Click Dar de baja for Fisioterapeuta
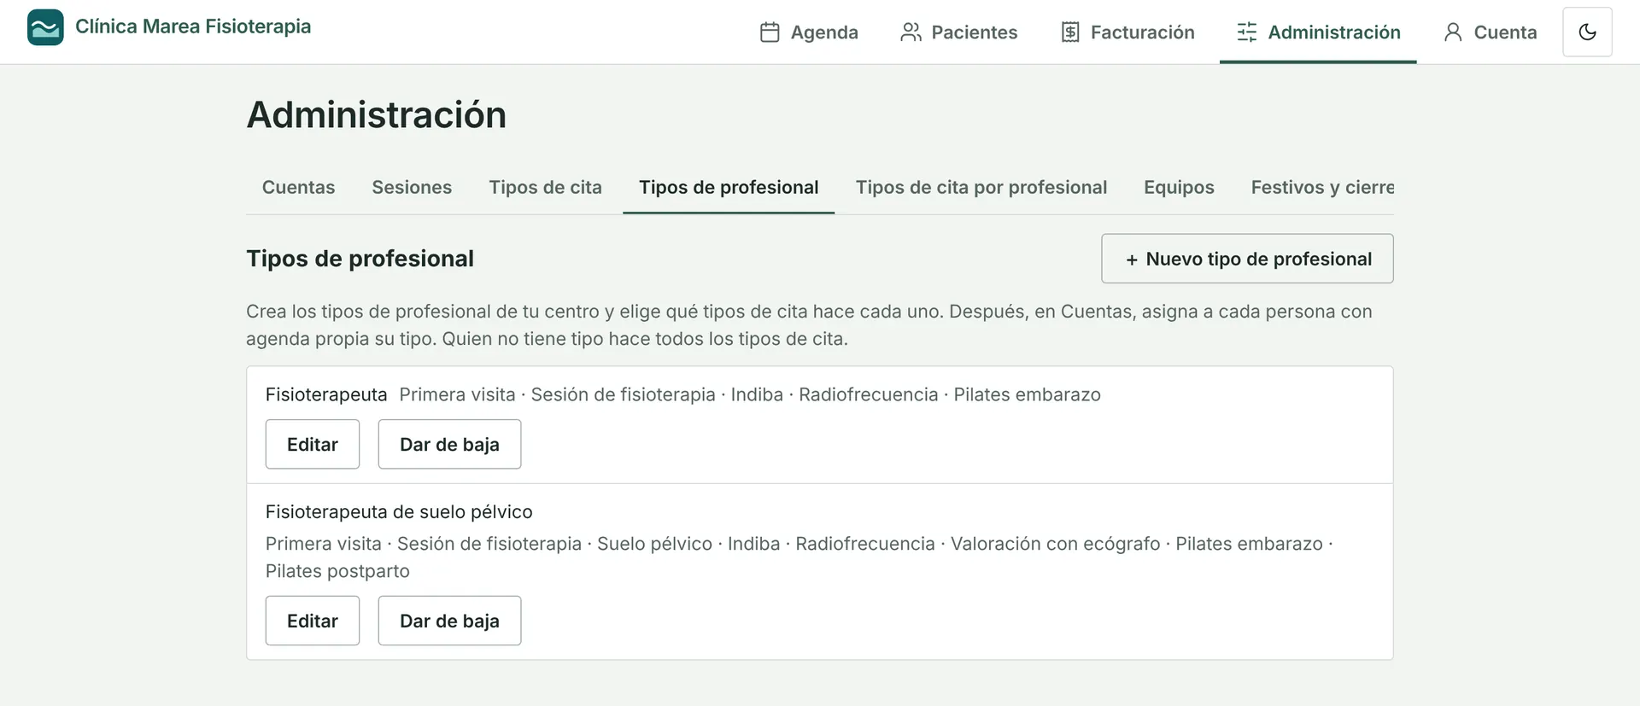This screenshot has height=706, width=1640. point(449,444)
